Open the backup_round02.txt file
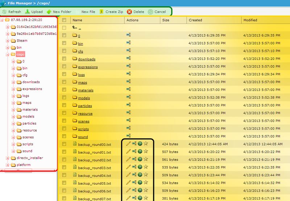This screenshot has height=201, width=290. point(95,160)
